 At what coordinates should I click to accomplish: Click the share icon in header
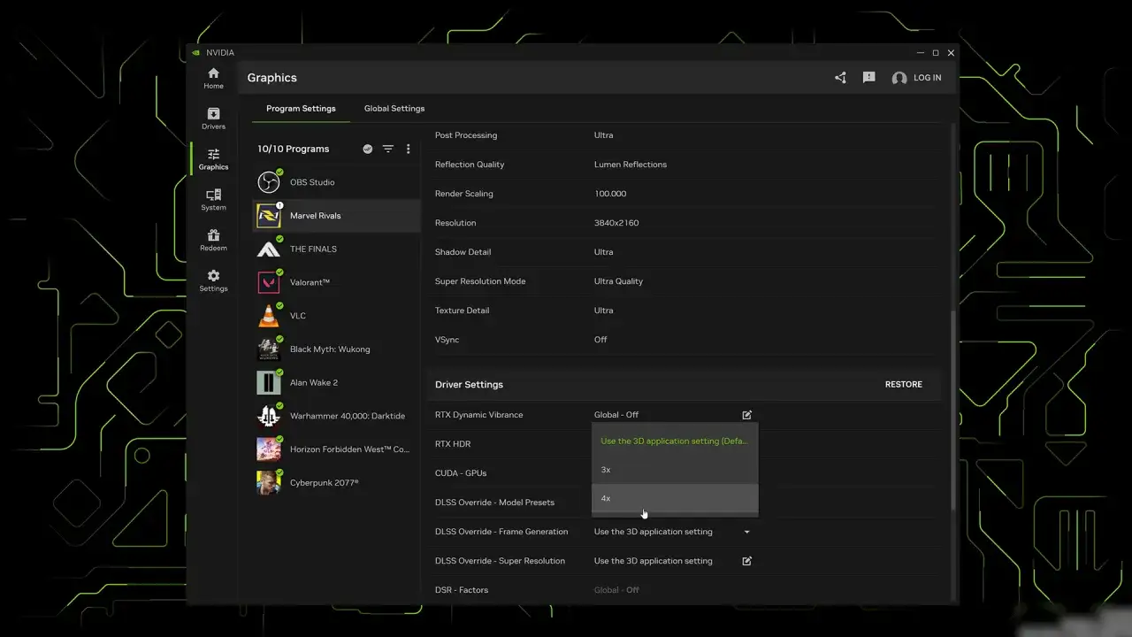pos(840,78)
